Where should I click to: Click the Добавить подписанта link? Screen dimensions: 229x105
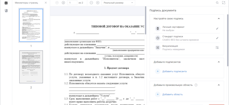tap(174, 71)
